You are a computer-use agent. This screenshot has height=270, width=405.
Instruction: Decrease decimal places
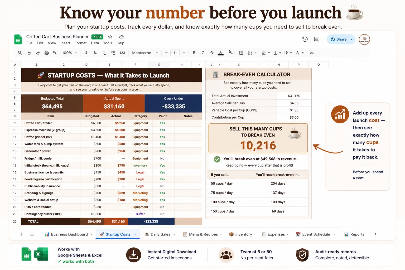point(104,53)
